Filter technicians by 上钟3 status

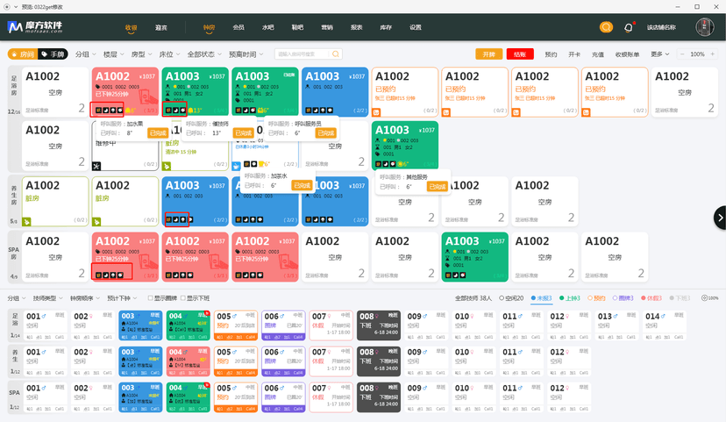pyautogui.click(x=570, y=297)
